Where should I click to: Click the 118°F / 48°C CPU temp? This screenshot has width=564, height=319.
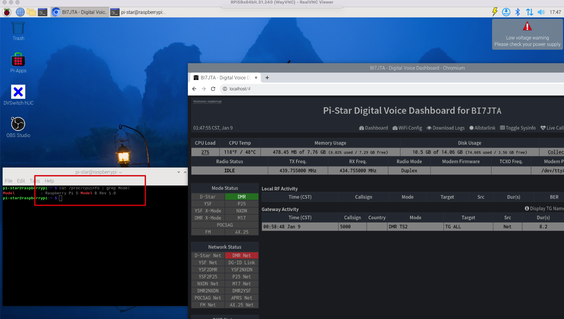tap(240, 152)
